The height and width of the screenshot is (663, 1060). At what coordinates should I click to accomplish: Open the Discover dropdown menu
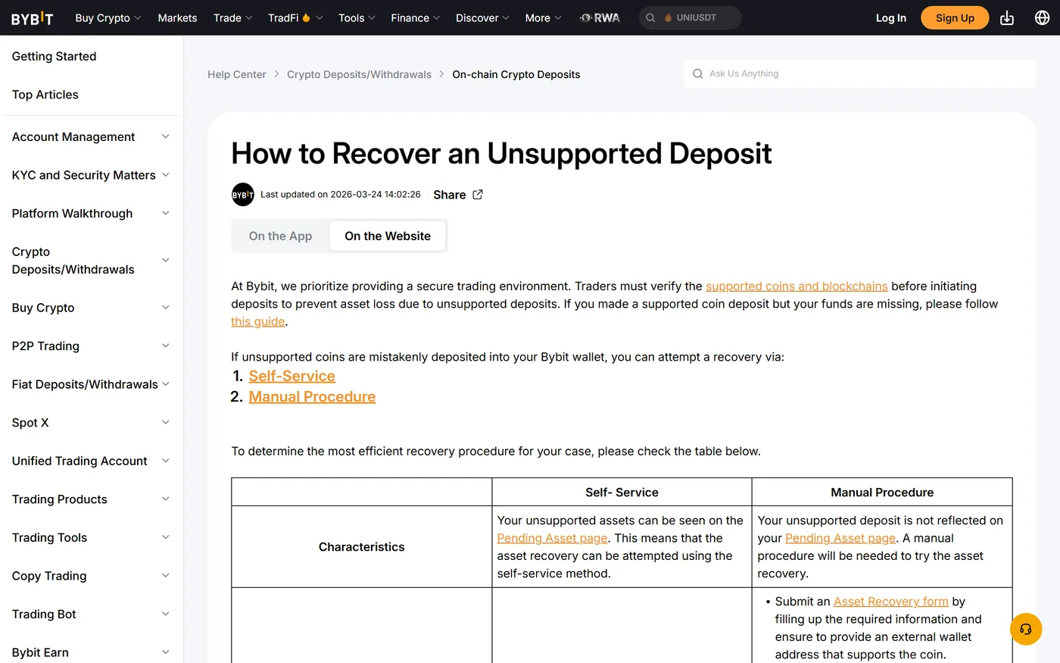coord(482,17)
